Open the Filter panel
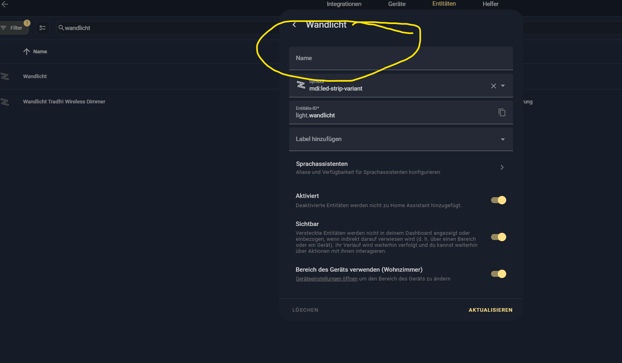The image size is (622, 363). (x=14, y=28)
